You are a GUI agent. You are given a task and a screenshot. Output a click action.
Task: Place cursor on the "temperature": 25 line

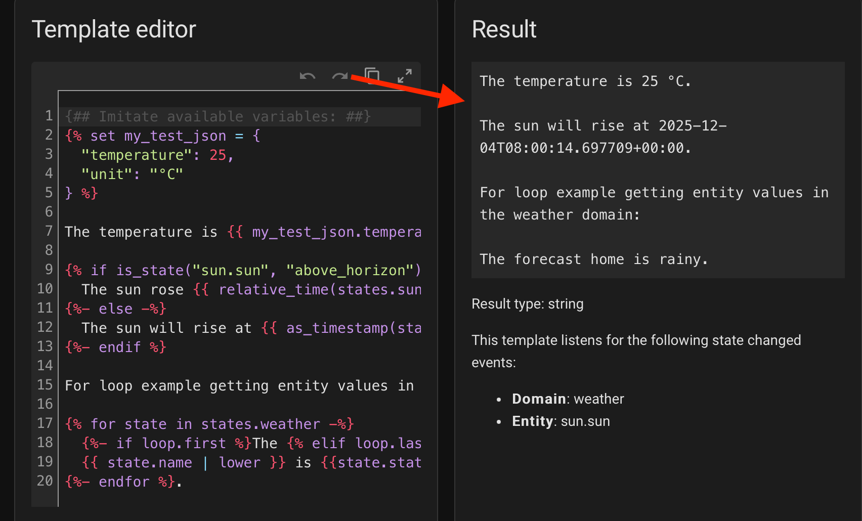click(x=157, y=155)
